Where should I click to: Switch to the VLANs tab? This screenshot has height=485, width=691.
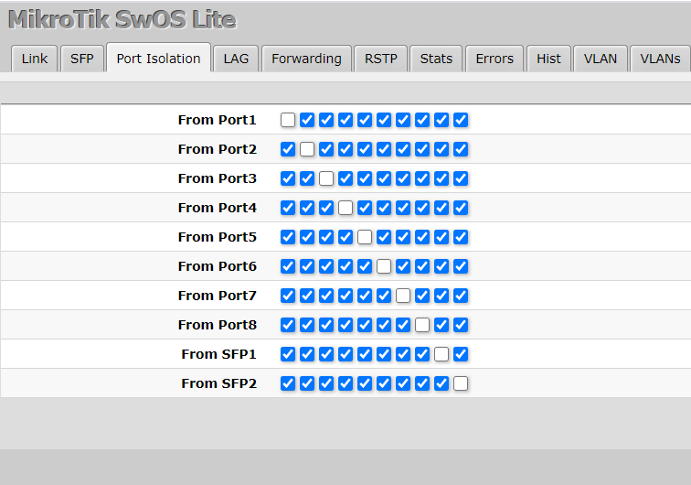pyautogui.click(x=660, y=59)
